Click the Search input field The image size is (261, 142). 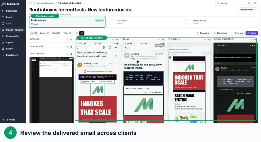(x=230, y=3)
